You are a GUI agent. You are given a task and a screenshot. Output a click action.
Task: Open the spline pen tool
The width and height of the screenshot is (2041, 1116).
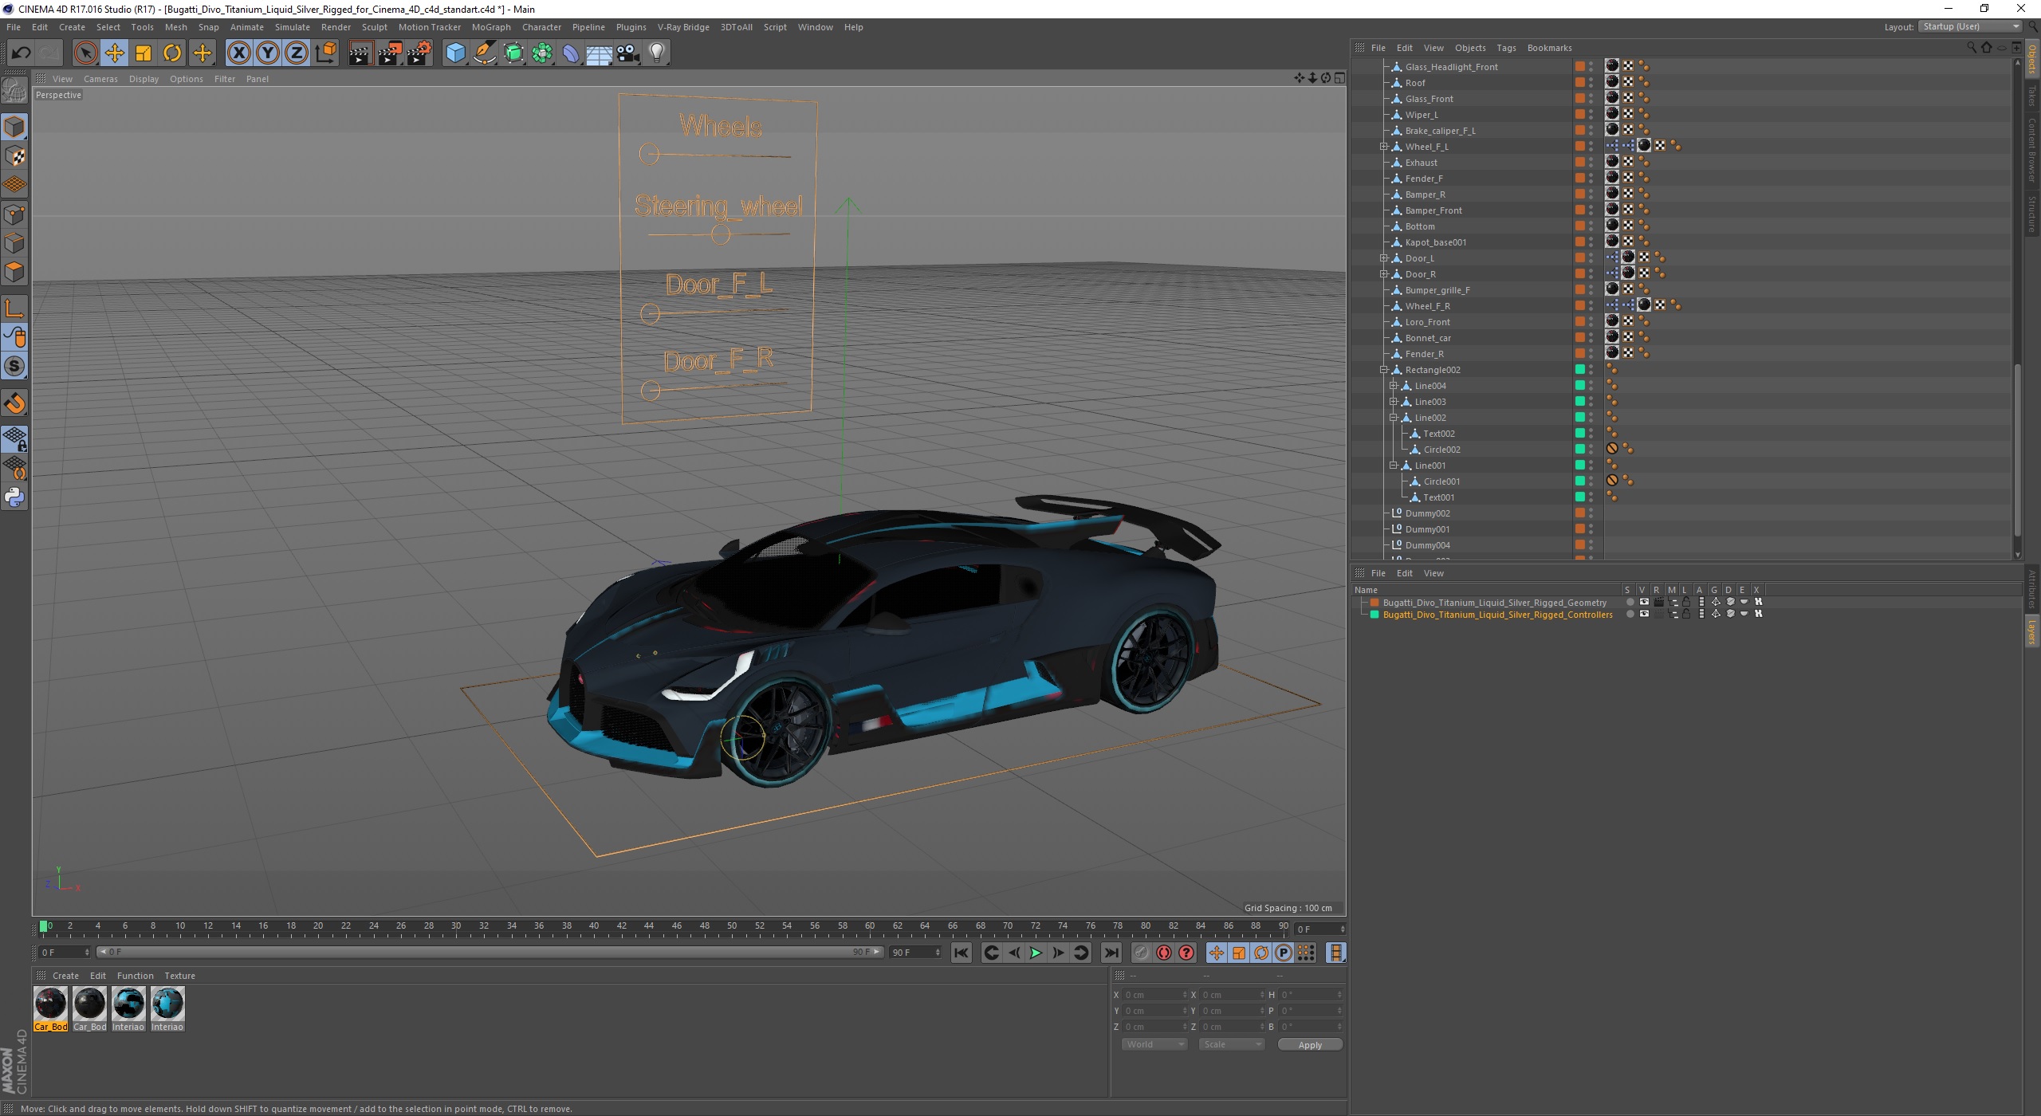485,53
